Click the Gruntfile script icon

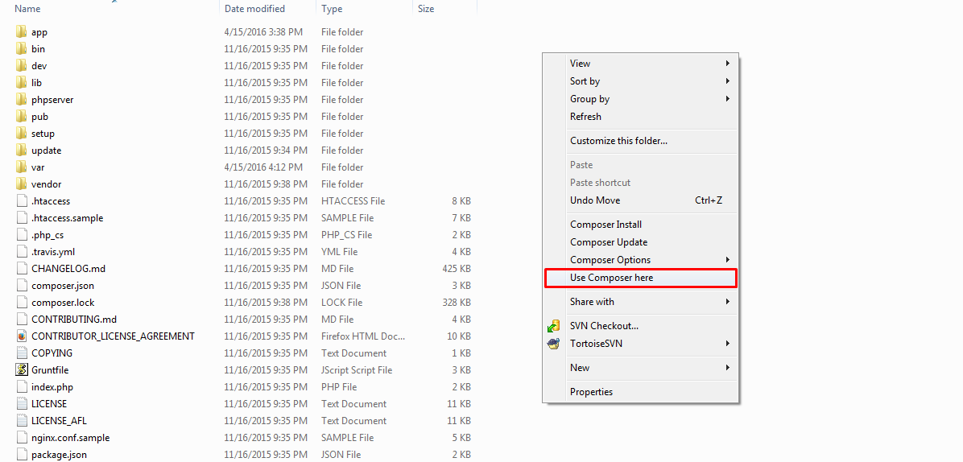tap(22, 370)
